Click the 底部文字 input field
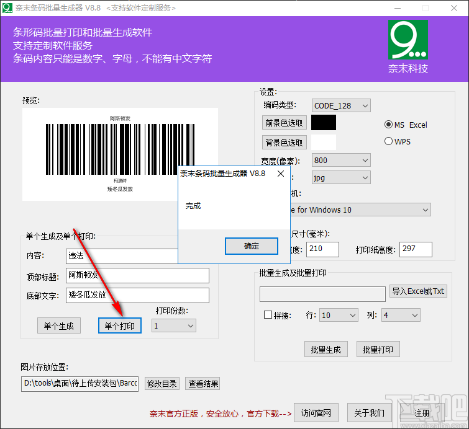This screenshot has height=429, width=469. [137, 295]
